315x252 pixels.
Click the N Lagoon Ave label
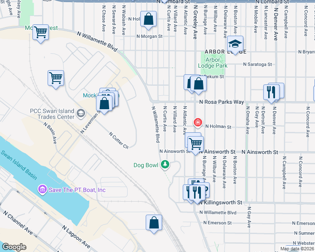76,236
